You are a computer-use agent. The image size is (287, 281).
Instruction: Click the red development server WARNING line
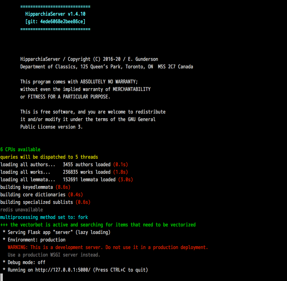click(x=108, y=247)
